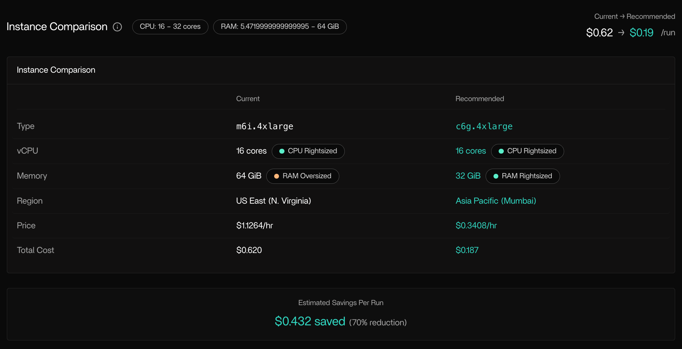
Task: Click the $1.1264/hr price
Action: tap(255, 226)
